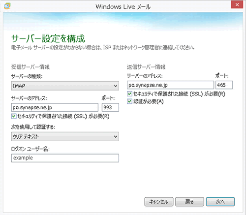Click the 受信サーバー情報 section label
246x215 pixels.
coord(31,67)
